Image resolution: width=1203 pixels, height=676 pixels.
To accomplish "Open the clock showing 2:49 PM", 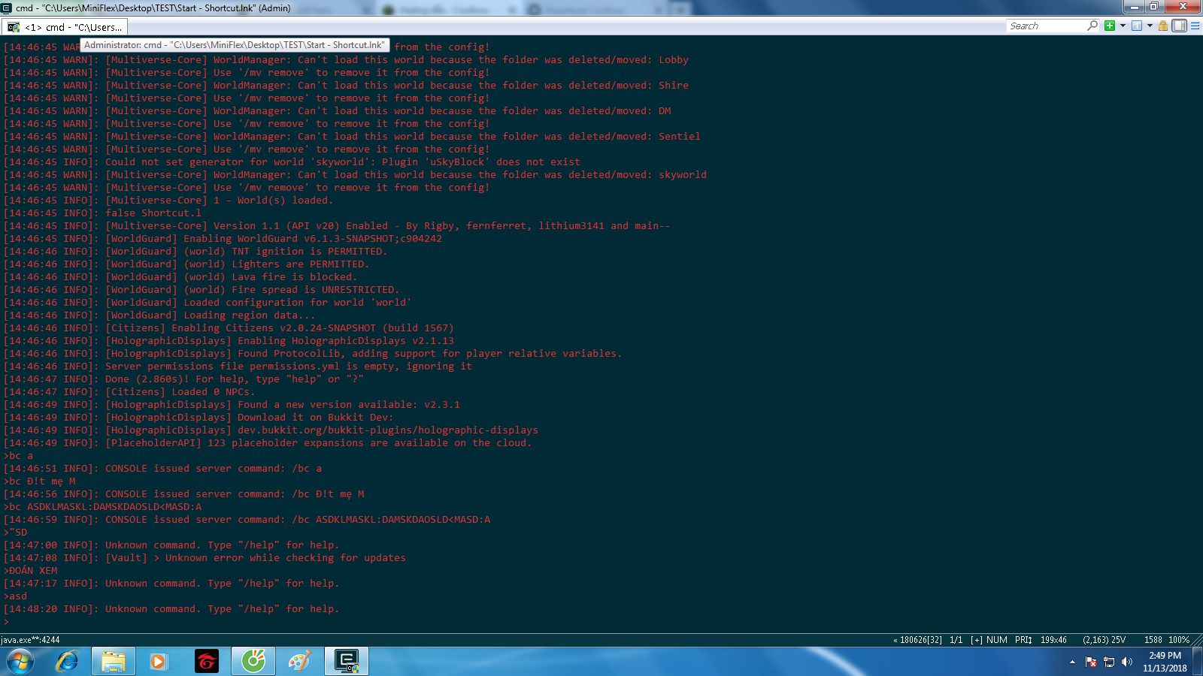I will point(1165,662).
